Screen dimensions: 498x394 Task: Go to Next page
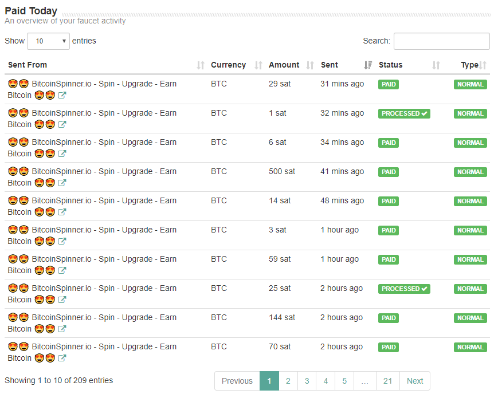[415, 381]
